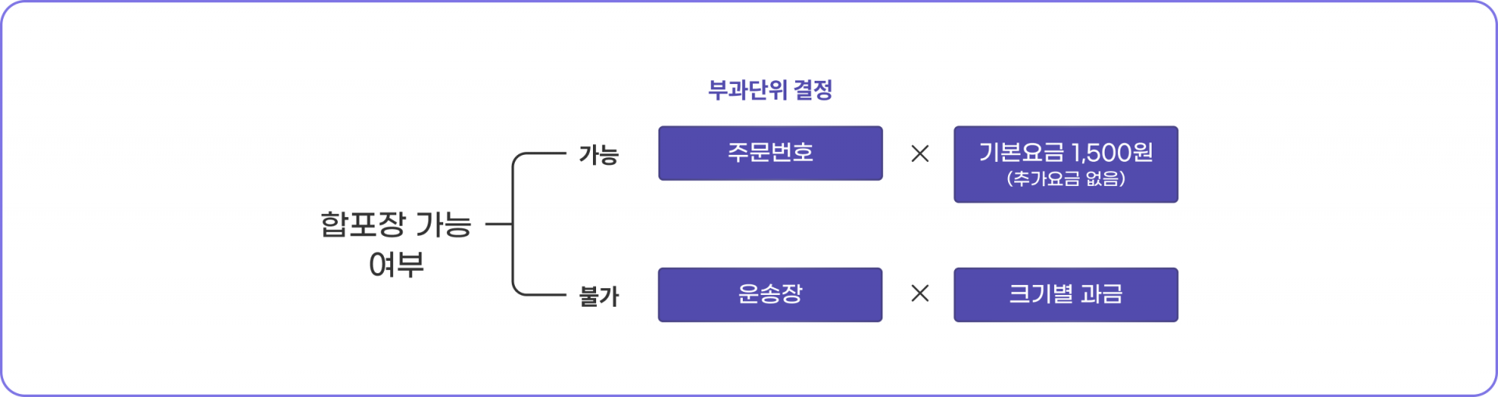Select the 크기별 과금 box
Viewport: 1498px width, 397px height.
tap(1066, 295)
